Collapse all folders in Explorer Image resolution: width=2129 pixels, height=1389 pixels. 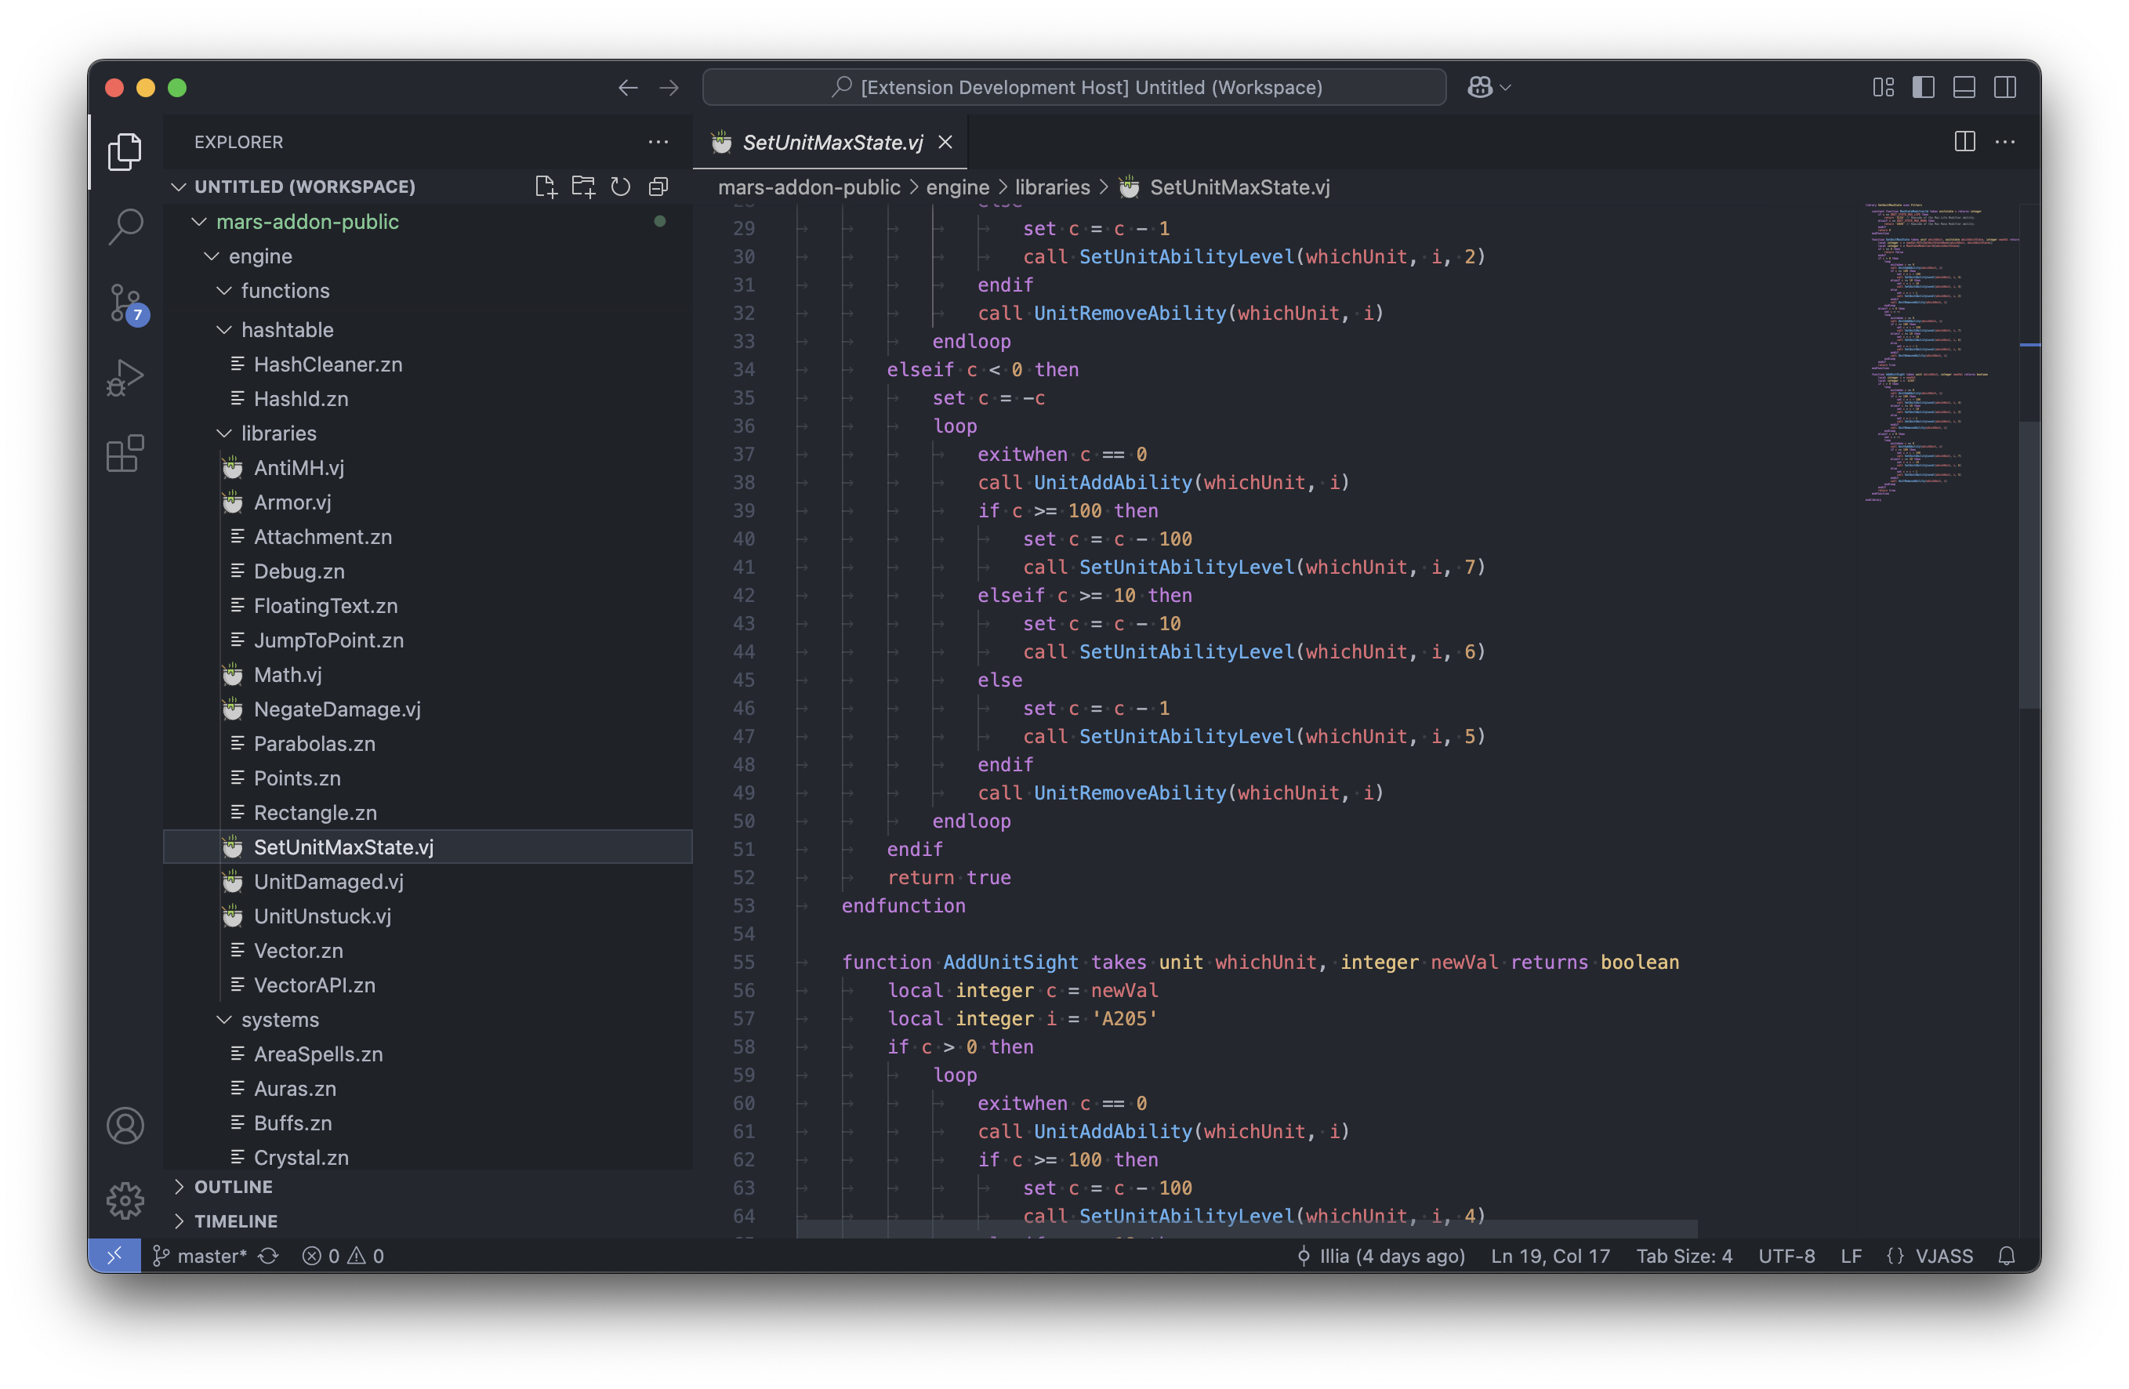(x=658, y=186)
